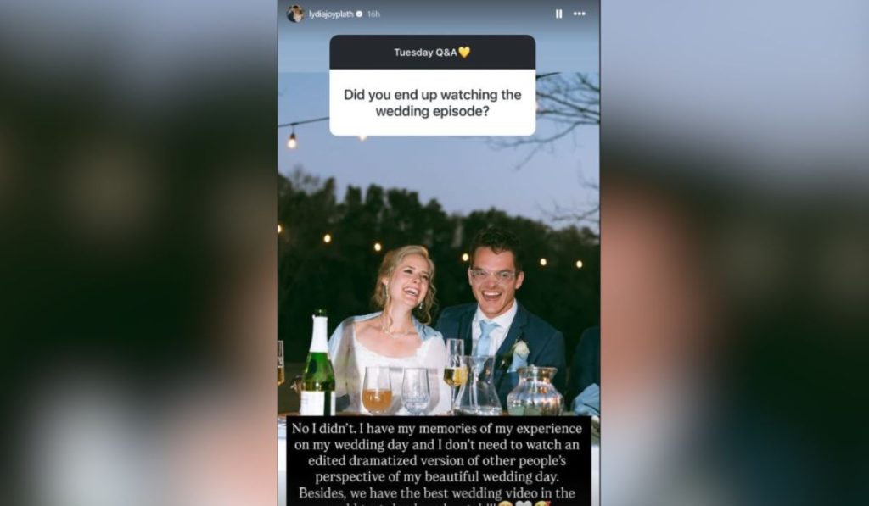Click the verified badge beside lydiajoyplath

(x=359, y=14)
